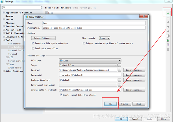Enable Track only root files

tap(33, 48)
